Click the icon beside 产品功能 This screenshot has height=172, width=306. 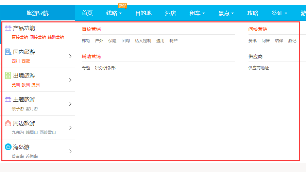[8, 28]
